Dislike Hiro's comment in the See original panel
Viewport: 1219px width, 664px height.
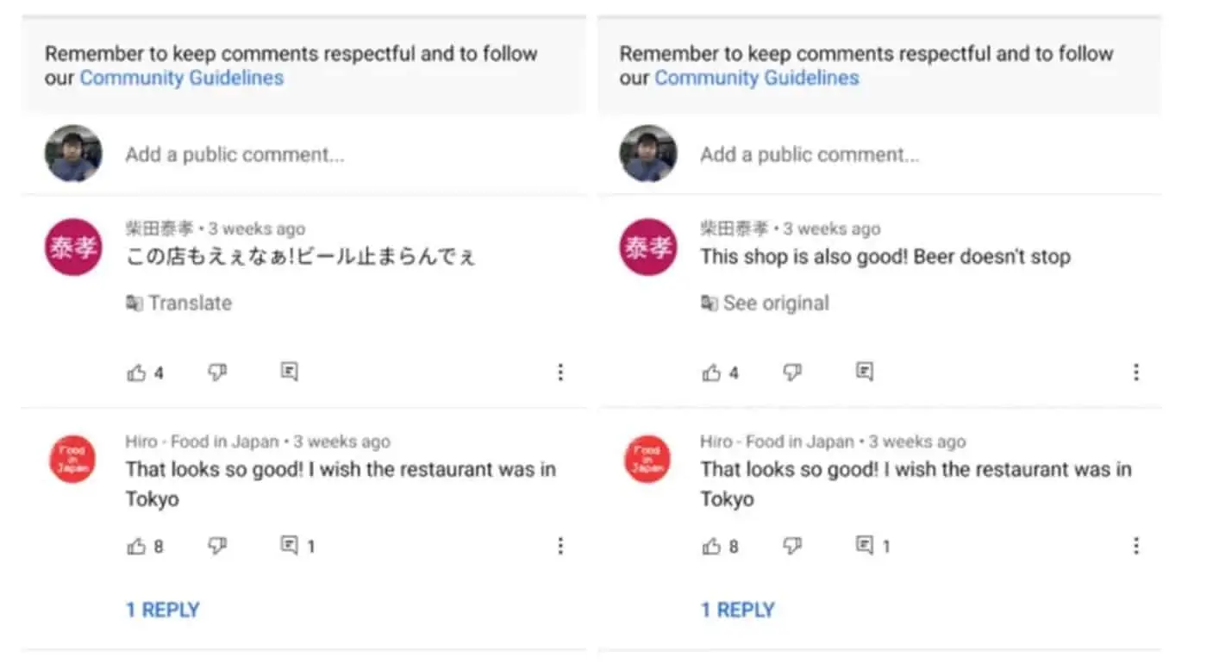(x=792, y=545)
